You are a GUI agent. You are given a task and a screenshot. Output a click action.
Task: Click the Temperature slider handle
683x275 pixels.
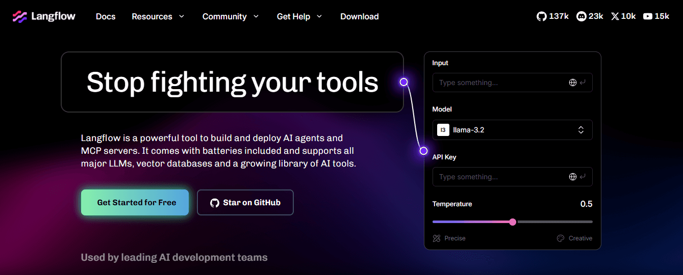click(513, 222)
